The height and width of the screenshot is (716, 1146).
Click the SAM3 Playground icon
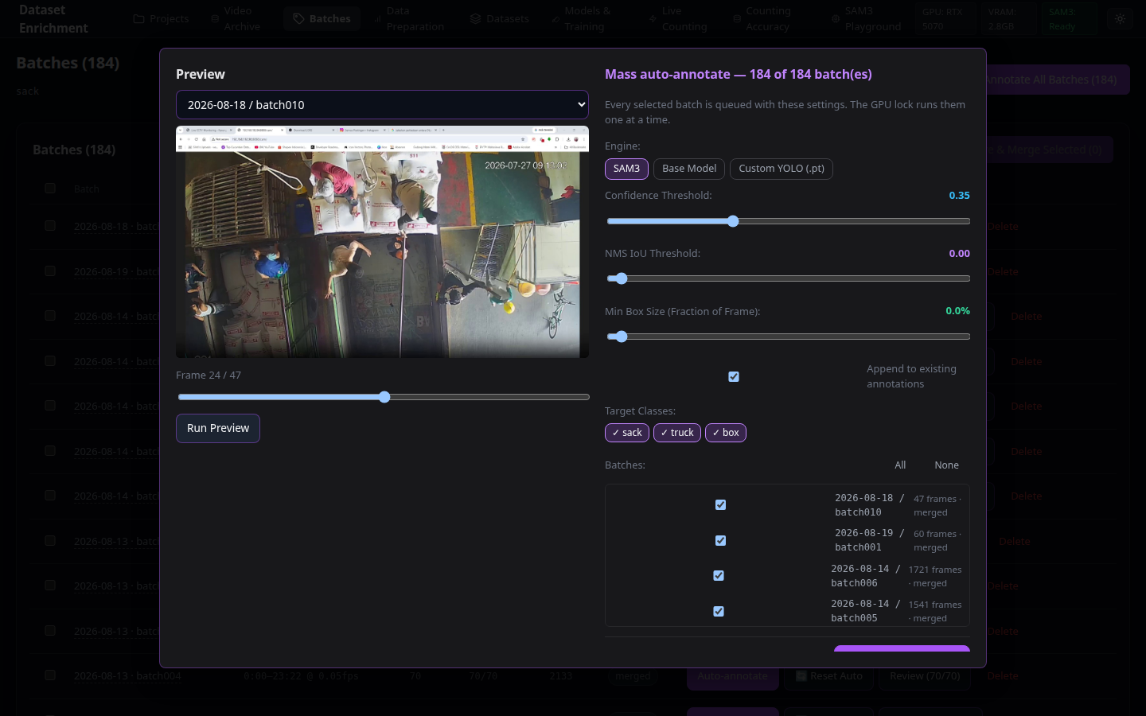(x=836, y=18)
